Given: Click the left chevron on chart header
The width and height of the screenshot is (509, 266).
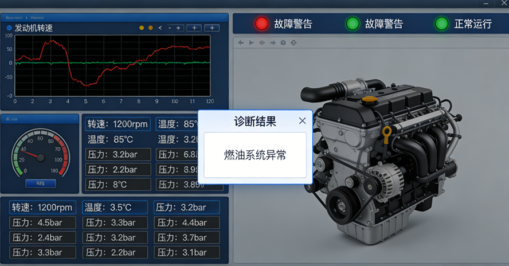Looking at the screenshot, I should 160,28.
